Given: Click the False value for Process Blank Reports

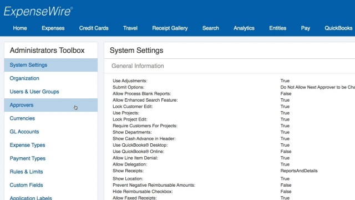Looking at the screenshot, I should [x=286, y=94].
